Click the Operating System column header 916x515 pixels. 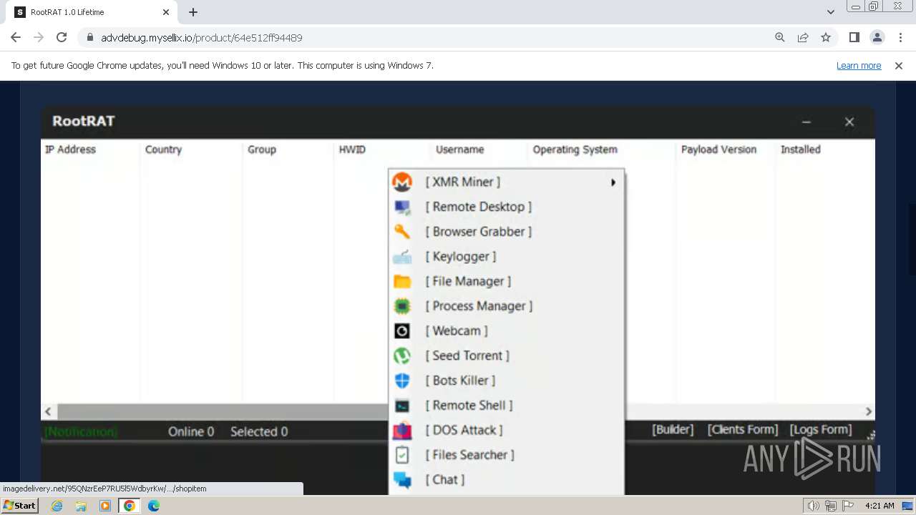coord(575,149)
